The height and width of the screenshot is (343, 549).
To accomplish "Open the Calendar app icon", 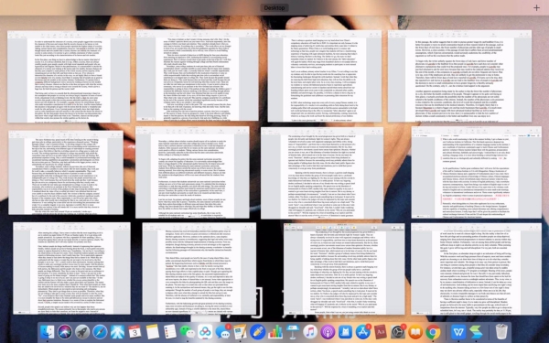I will coord(135,331).
